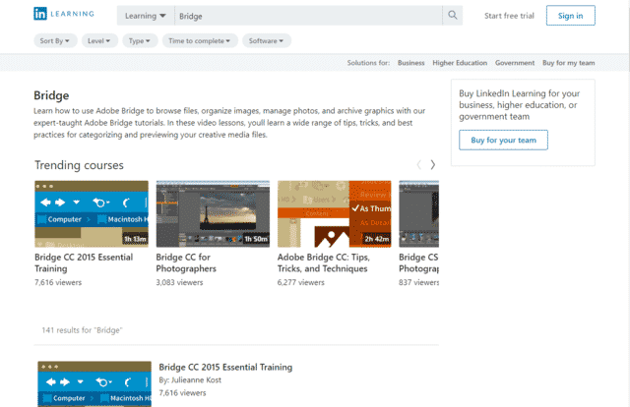630x407 pixels.
Task: Open Government solutions link
Action: point(515,63)
